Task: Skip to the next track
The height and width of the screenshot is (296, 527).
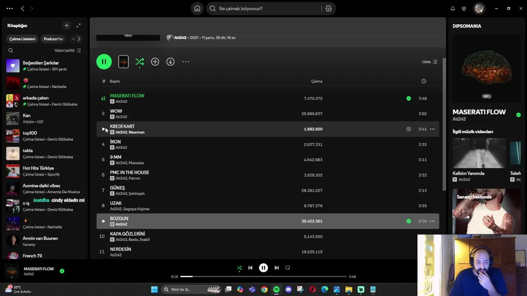Action: 277,268
